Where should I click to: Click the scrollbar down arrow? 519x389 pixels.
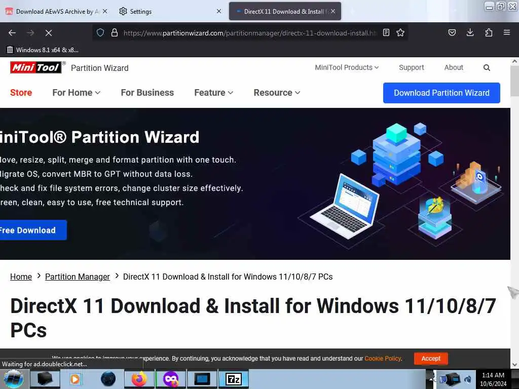[515, 365]
